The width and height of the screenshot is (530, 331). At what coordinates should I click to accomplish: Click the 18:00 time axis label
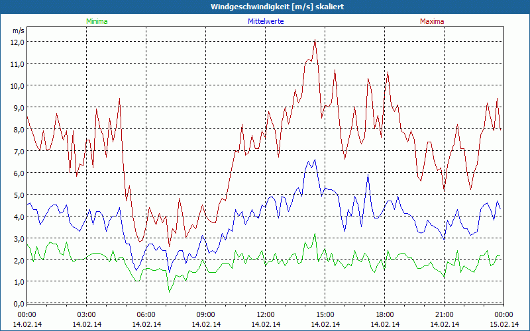click(x=385, y=314)
